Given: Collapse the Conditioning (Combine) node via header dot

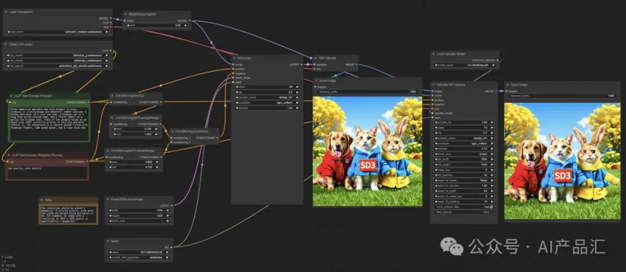Looking at the screenshot, I should [x=173, y=131].
